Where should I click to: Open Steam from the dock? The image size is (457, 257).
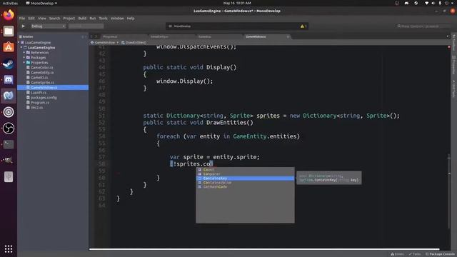[9, 64]
